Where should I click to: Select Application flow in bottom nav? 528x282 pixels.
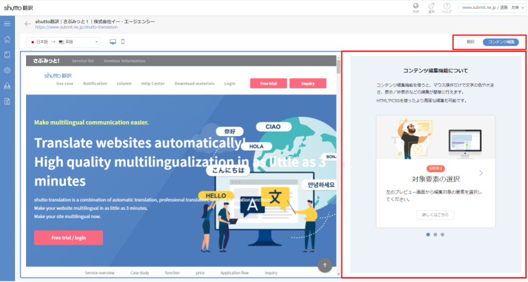tap(235, 273)
